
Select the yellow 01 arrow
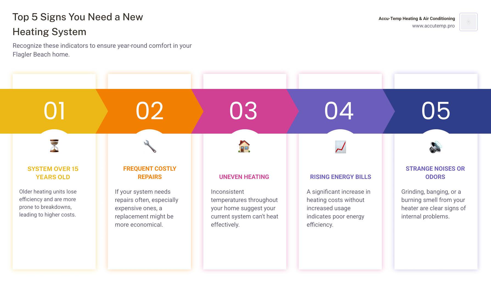54,111
